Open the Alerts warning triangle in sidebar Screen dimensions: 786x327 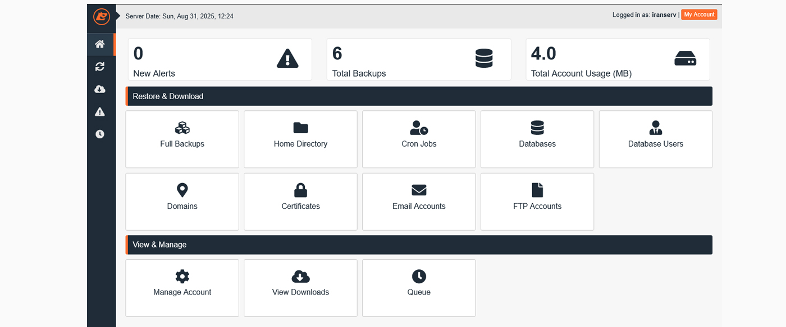click(x=100, y=111)
